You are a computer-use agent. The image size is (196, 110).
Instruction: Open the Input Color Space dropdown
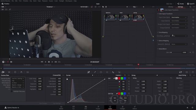point(179,17)
